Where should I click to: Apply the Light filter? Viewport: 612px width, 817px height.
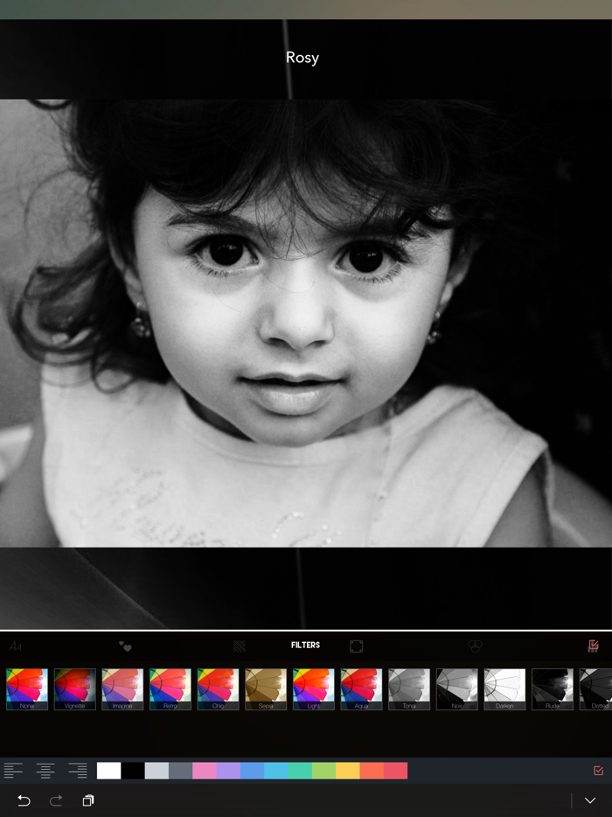(x=314, y=689)
